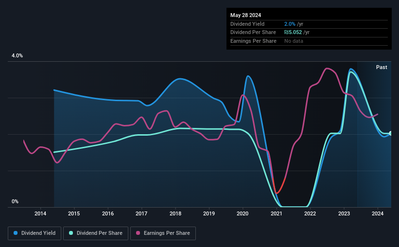Screen dimensions: 399x247
Task: Select the 2021 x-axis label
Action: (x=277, y=213)
